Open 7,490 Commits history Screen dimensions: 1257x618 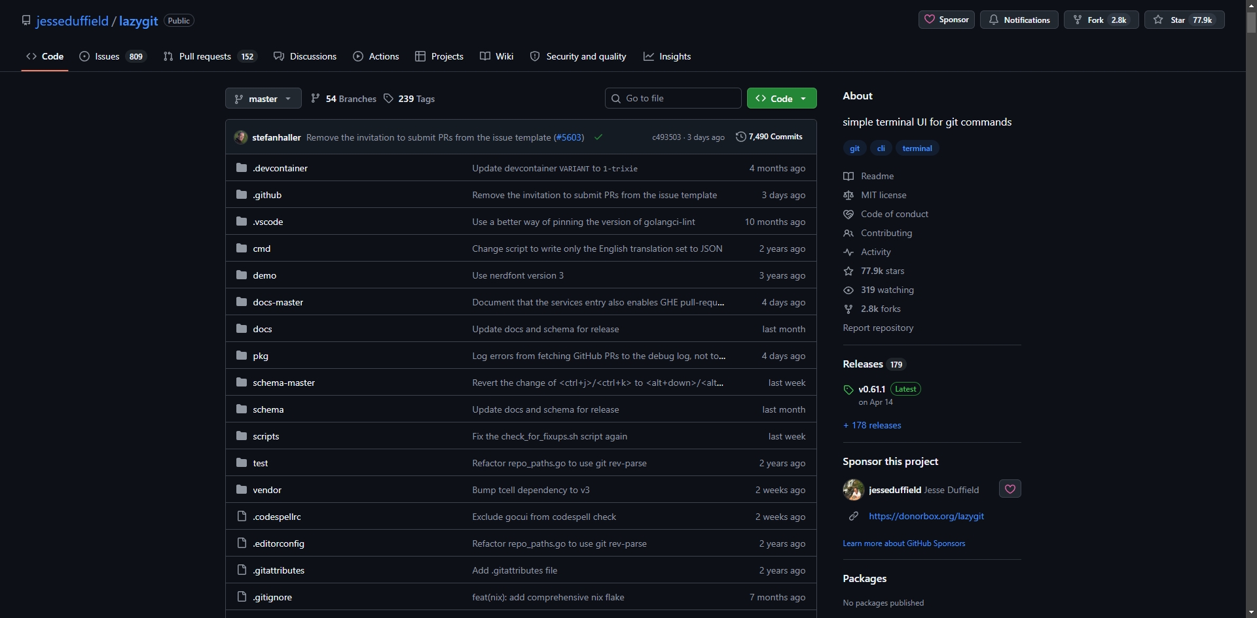point(769,137)
